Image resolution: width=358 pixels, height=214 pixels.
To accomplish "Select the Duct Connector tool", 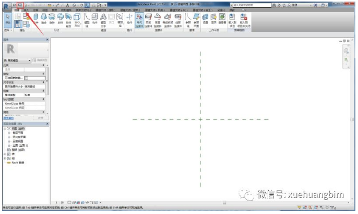I will [x=148, y=20].
